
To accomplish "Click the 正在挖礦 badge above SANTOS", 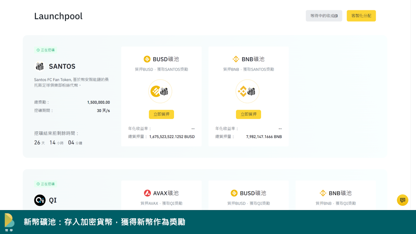I will click(45, 50).
